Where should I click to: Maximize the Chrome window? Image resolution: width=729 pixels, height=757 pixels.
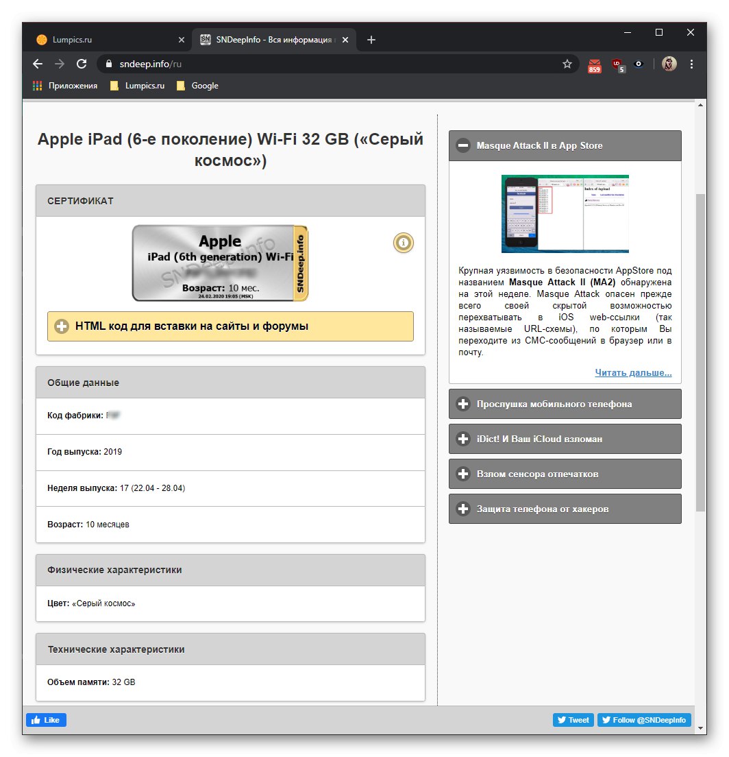[x=659, y=32]
